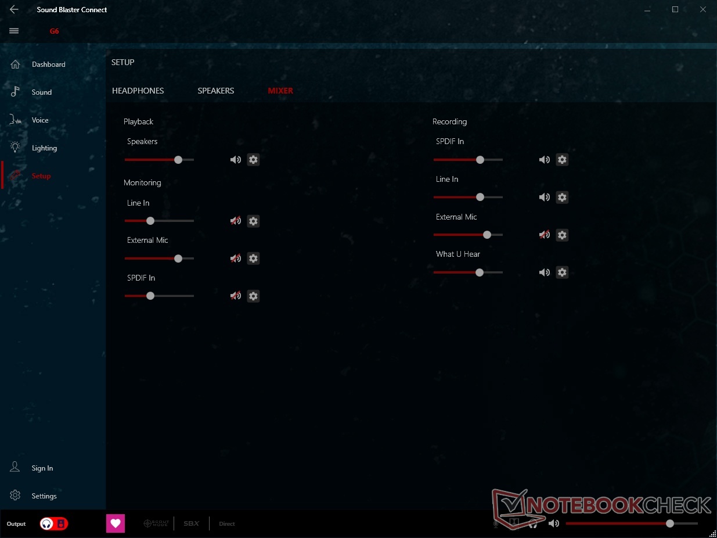Open gear settings for Recording Line In
The height and width of the screenshot is (538, 717).
[562, 198]
